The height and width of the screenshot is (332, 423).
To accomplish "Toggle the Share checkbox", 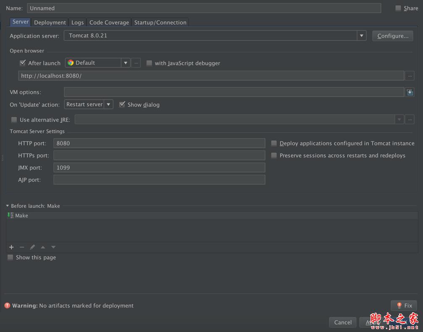I will (398, 8).
